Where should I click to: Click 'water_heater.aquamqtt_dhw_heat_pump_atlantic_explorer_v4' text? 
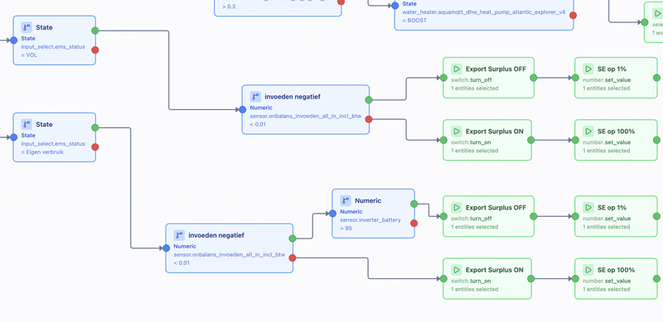click(484, 12)
